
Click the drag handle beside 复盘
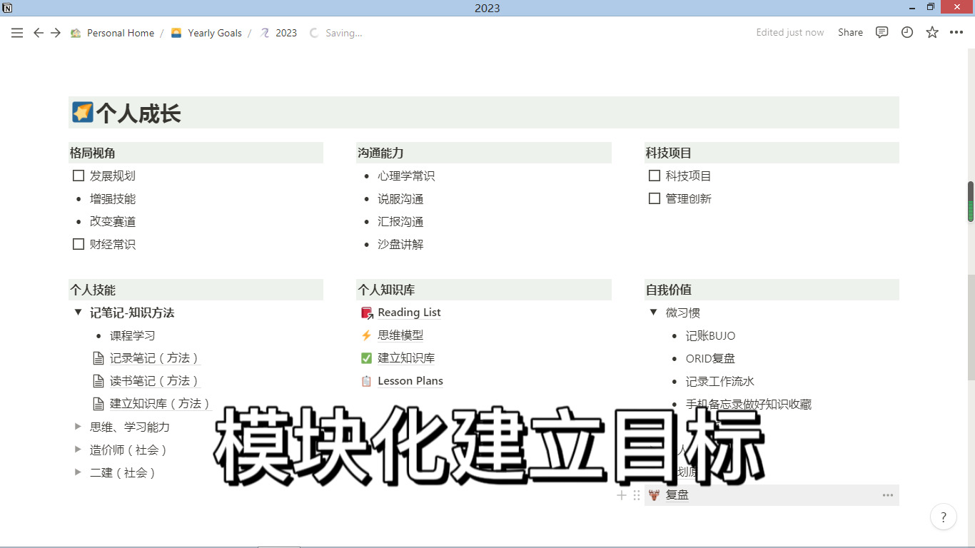637,495
